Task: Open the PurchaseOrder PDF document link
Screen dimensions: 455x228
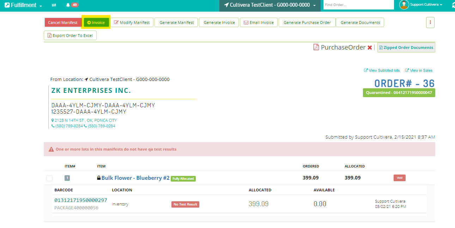Action: pos(343,47)
